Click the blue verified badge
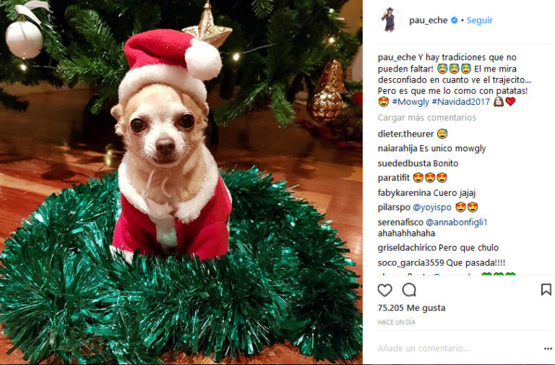This screenshot has width=555, height=365. point(454,20)
